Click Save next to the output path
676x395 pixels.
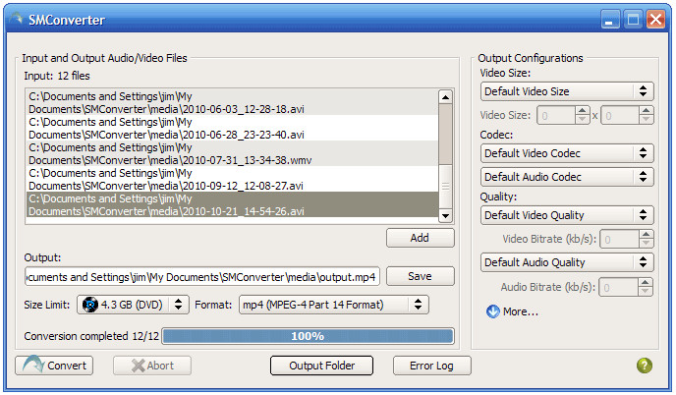tap(420, 276)
